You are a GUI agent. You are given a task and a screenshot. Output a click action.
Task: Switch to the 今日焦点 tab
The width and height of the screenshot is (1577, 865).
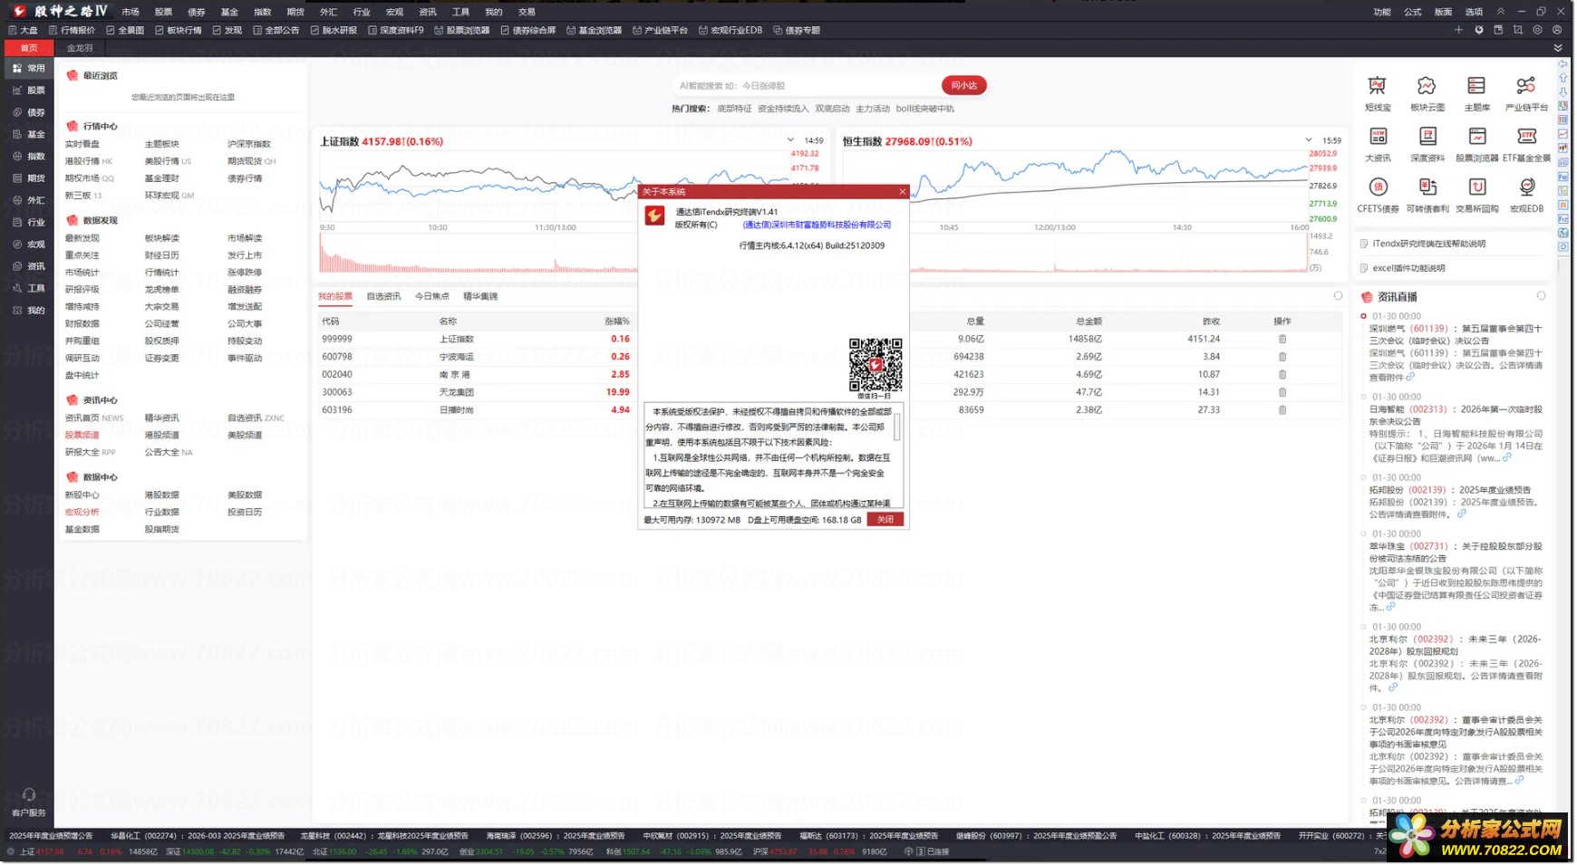[431, 296]
